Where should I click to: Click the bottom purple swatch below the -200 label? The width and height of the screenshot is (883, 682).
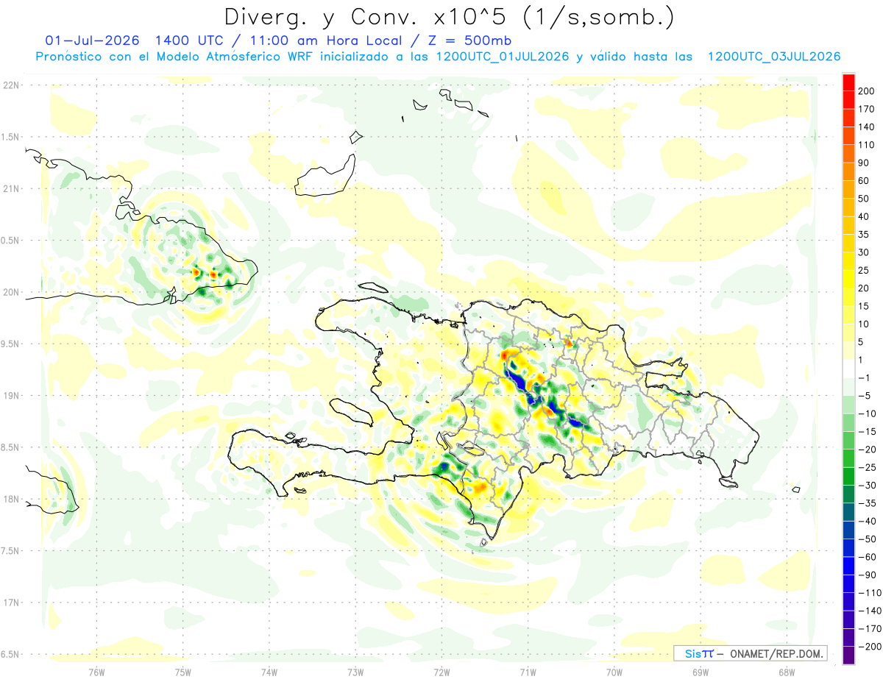(x=848, y=655)
